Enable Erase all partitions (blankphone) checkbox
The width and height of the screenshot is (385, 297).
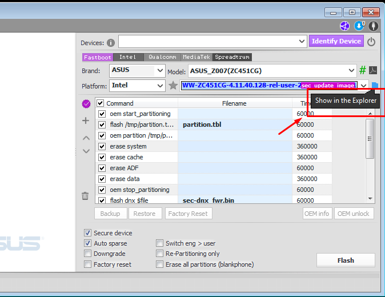[159, 264]
